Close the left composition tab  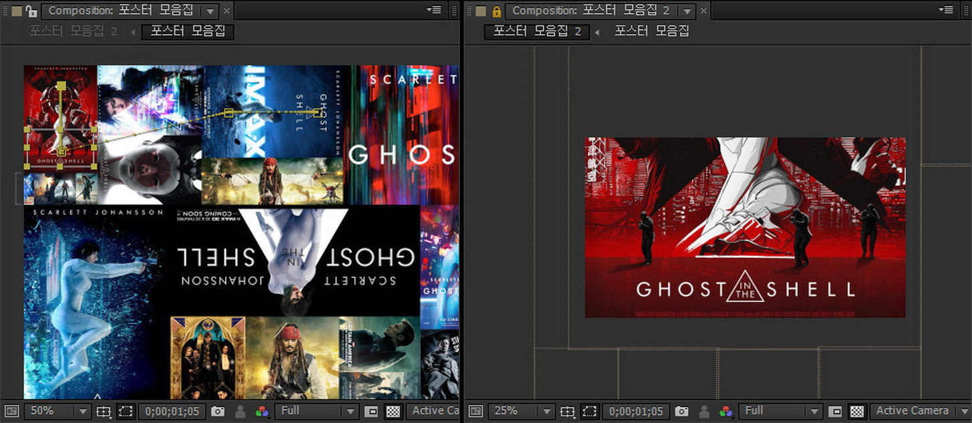pyautogui.click(x=226, y=11)
